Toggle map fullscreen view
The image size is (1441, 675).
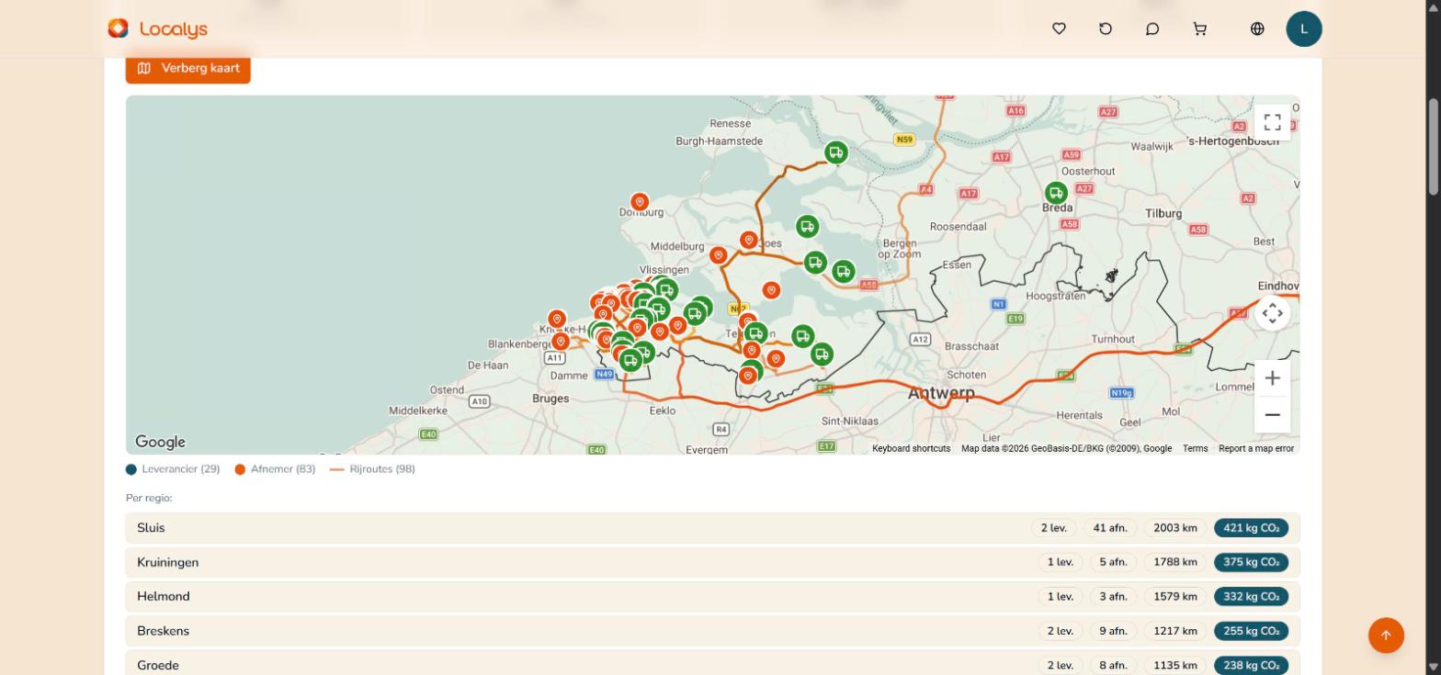point(1273,122)
